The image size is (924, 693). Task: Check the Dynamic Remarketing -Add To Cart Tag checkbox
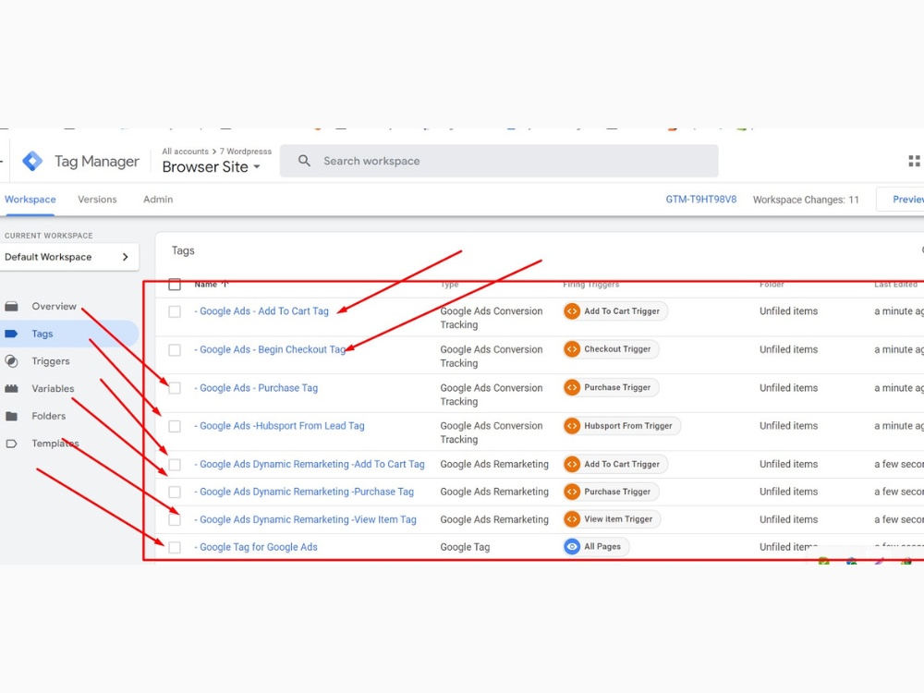click(175, 465)
